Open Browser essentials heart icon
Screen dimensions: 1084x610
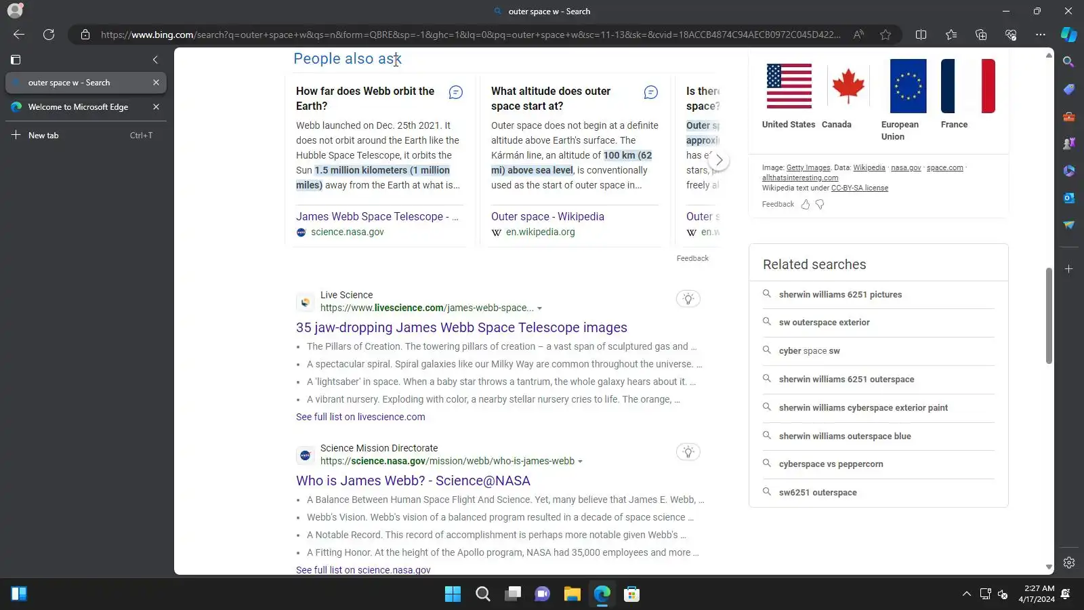coord(1011,35)
